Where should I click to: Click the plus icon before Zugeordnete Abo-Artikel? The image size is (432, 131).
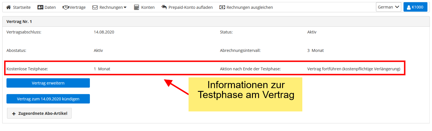click(x=14, y=113)
